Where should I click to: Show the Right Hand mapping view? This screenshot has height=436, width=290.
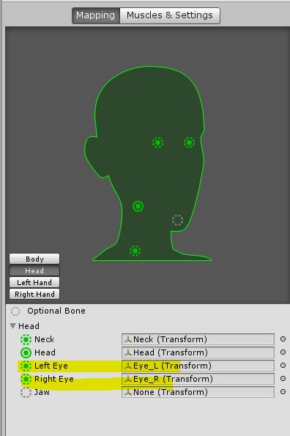[x=34, y=294]
